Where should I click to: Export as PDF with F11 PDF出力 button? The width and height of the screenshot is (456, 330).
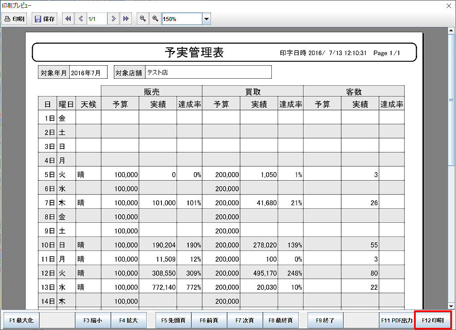(x=396, y=320)
